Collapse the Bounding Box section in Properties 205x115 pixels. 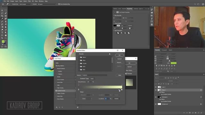(x=114, y=15)
